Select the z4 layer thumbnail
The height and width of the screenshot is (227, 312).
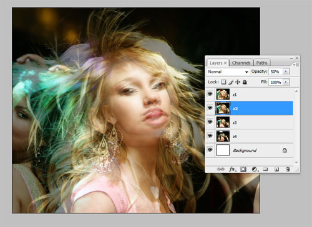pos(223,136)
